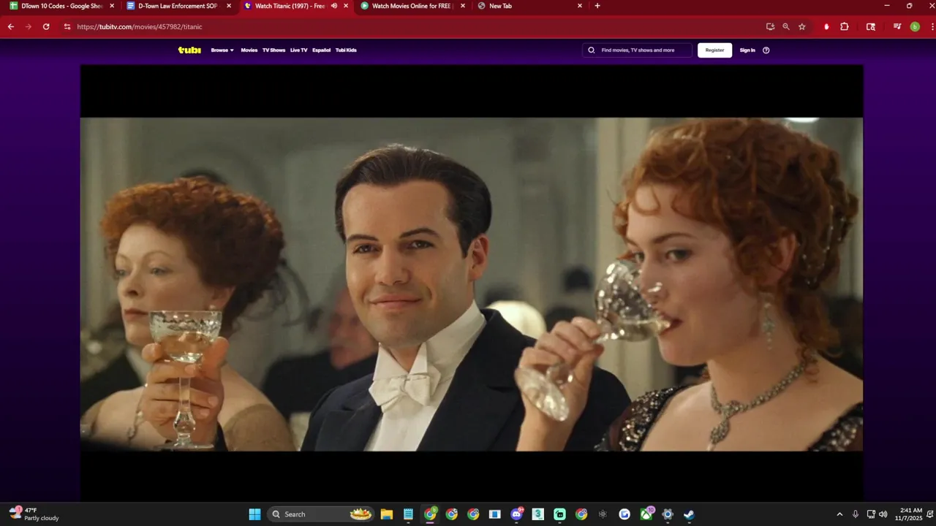Open the volume speaker tray icon
This screenshot has width=936, height=526.
pyautogui.click(x=883, y=514)
